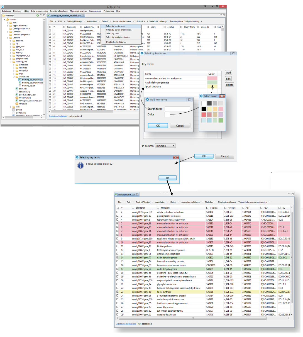Click the Associated database link in metagenome view
This screenshot has width=303, height=337.
(x=126, y=324)
